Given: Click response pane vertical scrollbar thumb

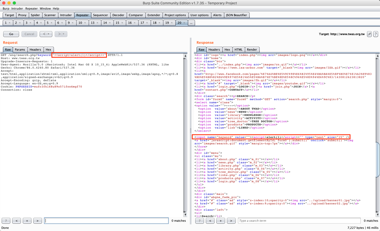Looking at the screenshot, I should [378, 159].
